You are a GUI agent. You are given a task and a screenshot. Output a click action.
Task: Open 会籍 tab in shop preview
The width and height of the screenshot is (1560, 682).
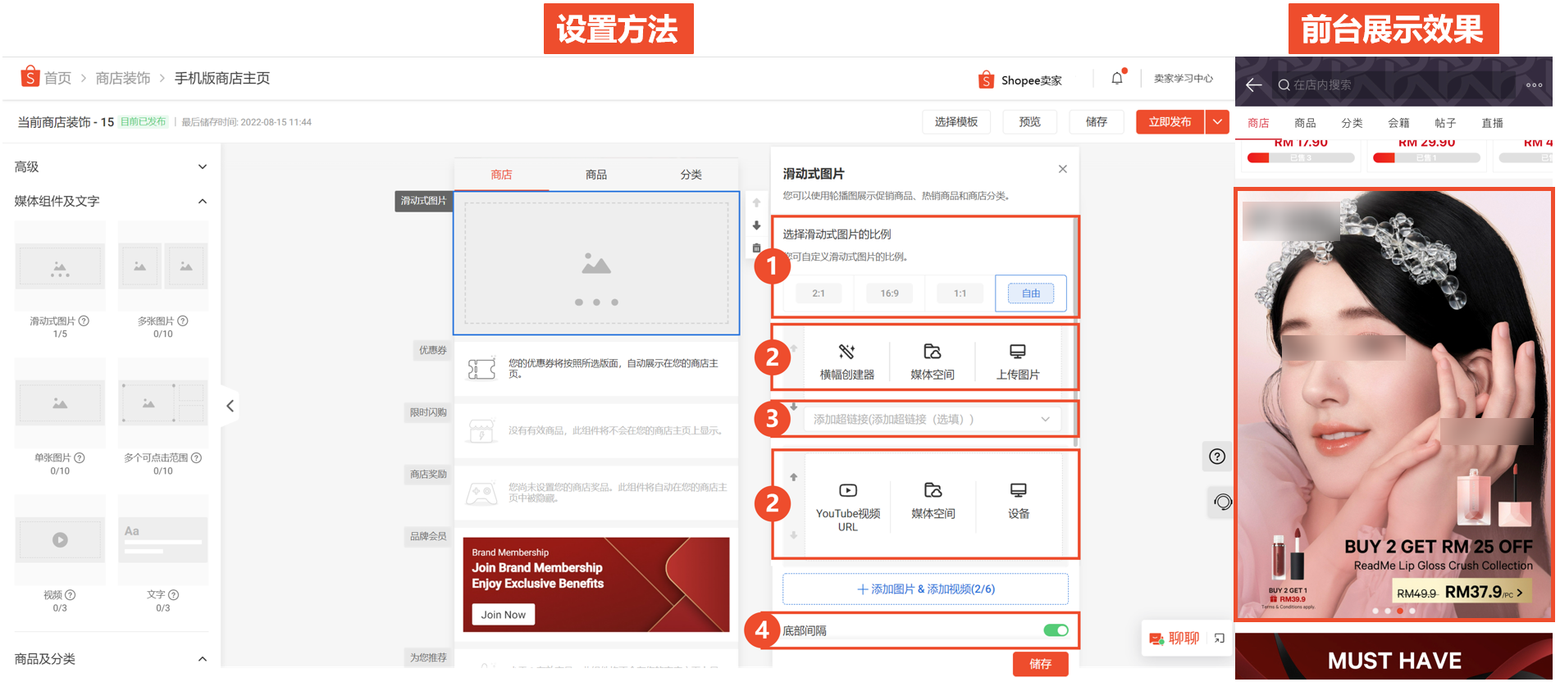[x=1398, y=123]
